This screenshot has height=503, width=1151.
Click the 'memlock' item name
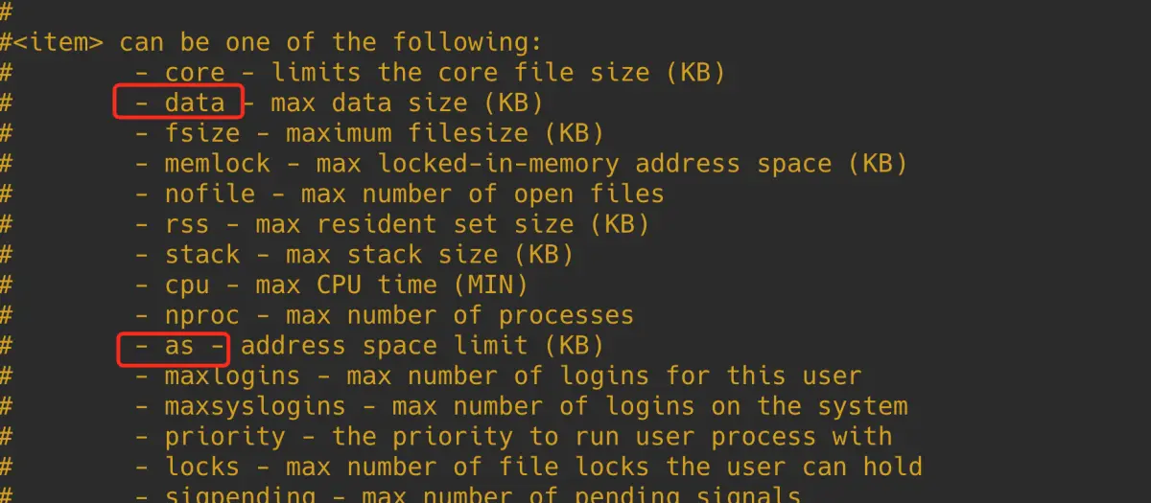[218, 164]
